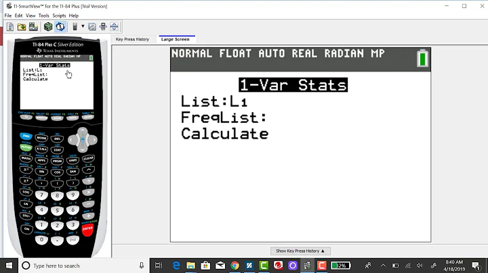Expand Show Key Press History panel
Screen dimensions: 488x273
point(300,251)
